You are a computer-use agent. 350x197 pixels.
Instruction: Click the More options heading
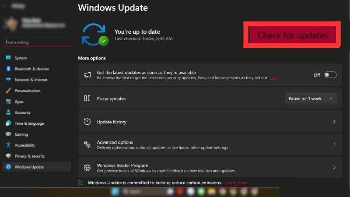(92, 58)
